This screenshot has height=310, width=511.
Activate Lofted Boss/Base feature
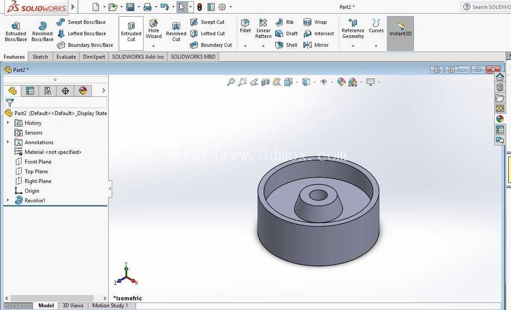pos(82,34)
